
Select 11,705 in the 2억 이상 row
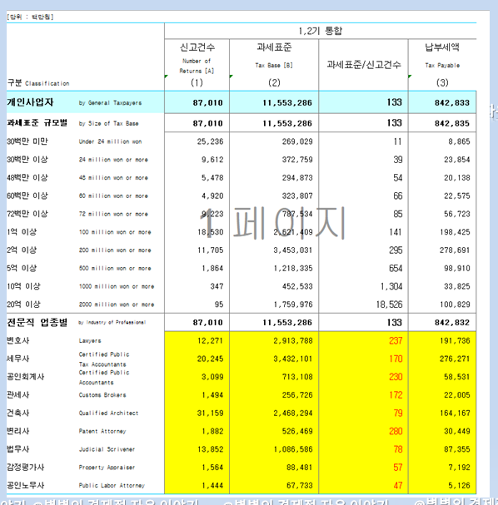(210, 250)
